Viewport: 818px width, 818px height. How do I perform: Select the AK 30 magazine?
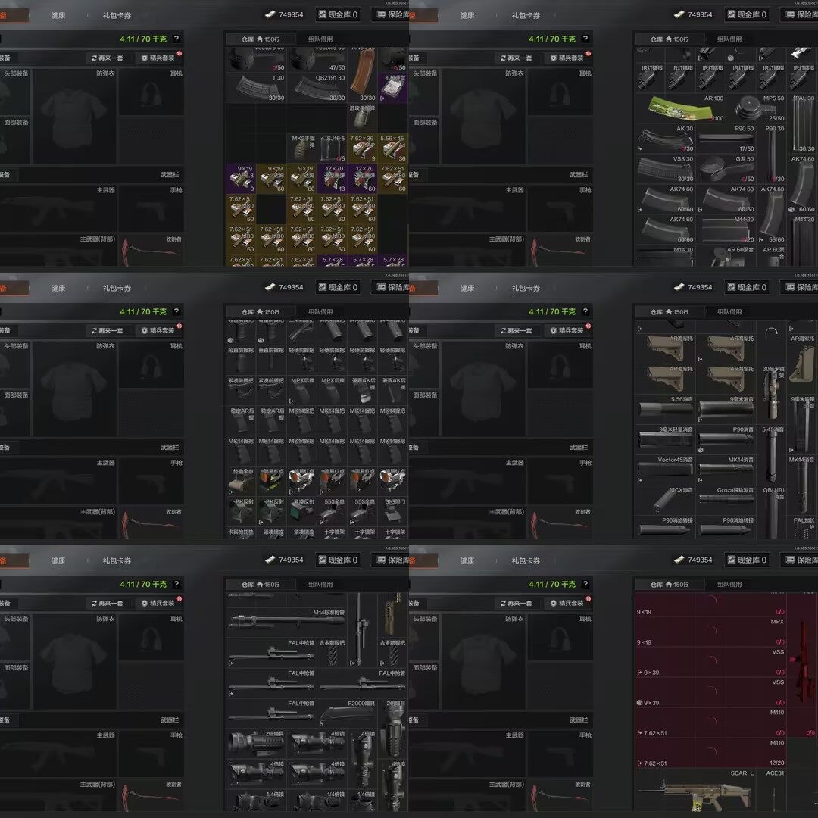665,139
